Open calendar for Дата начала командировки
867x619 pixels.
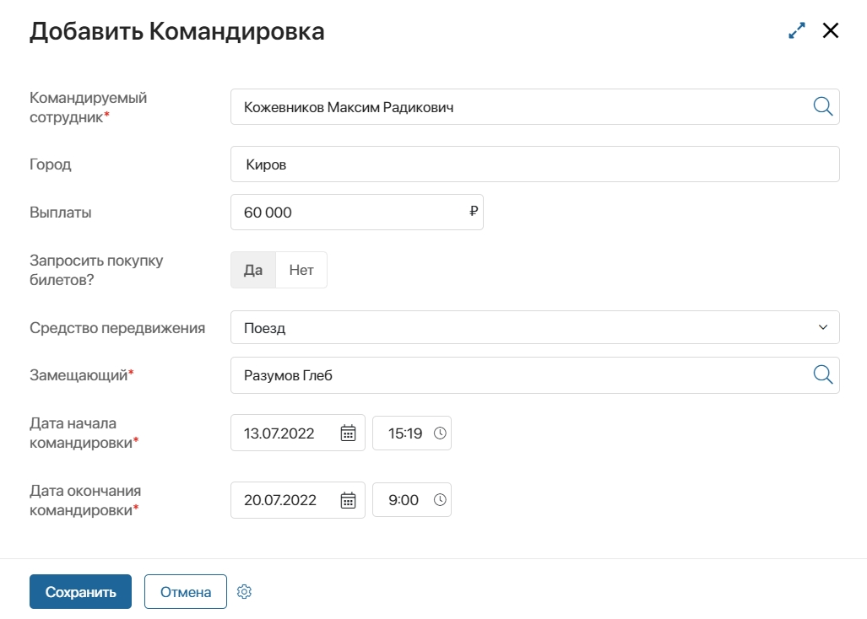point(348,433)
